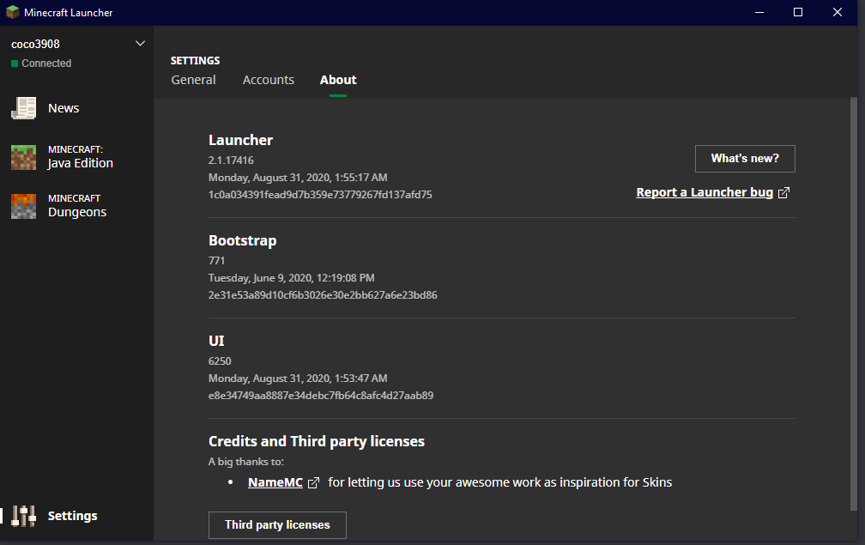Click the Launcher section heading

(240, 140)
